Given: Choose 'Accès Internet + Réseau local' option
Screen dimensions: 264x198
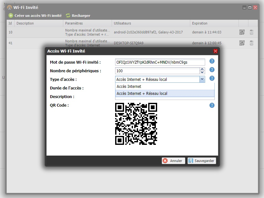Looking at the screenshot, I should pyautogui.click(x=164, y=94).
